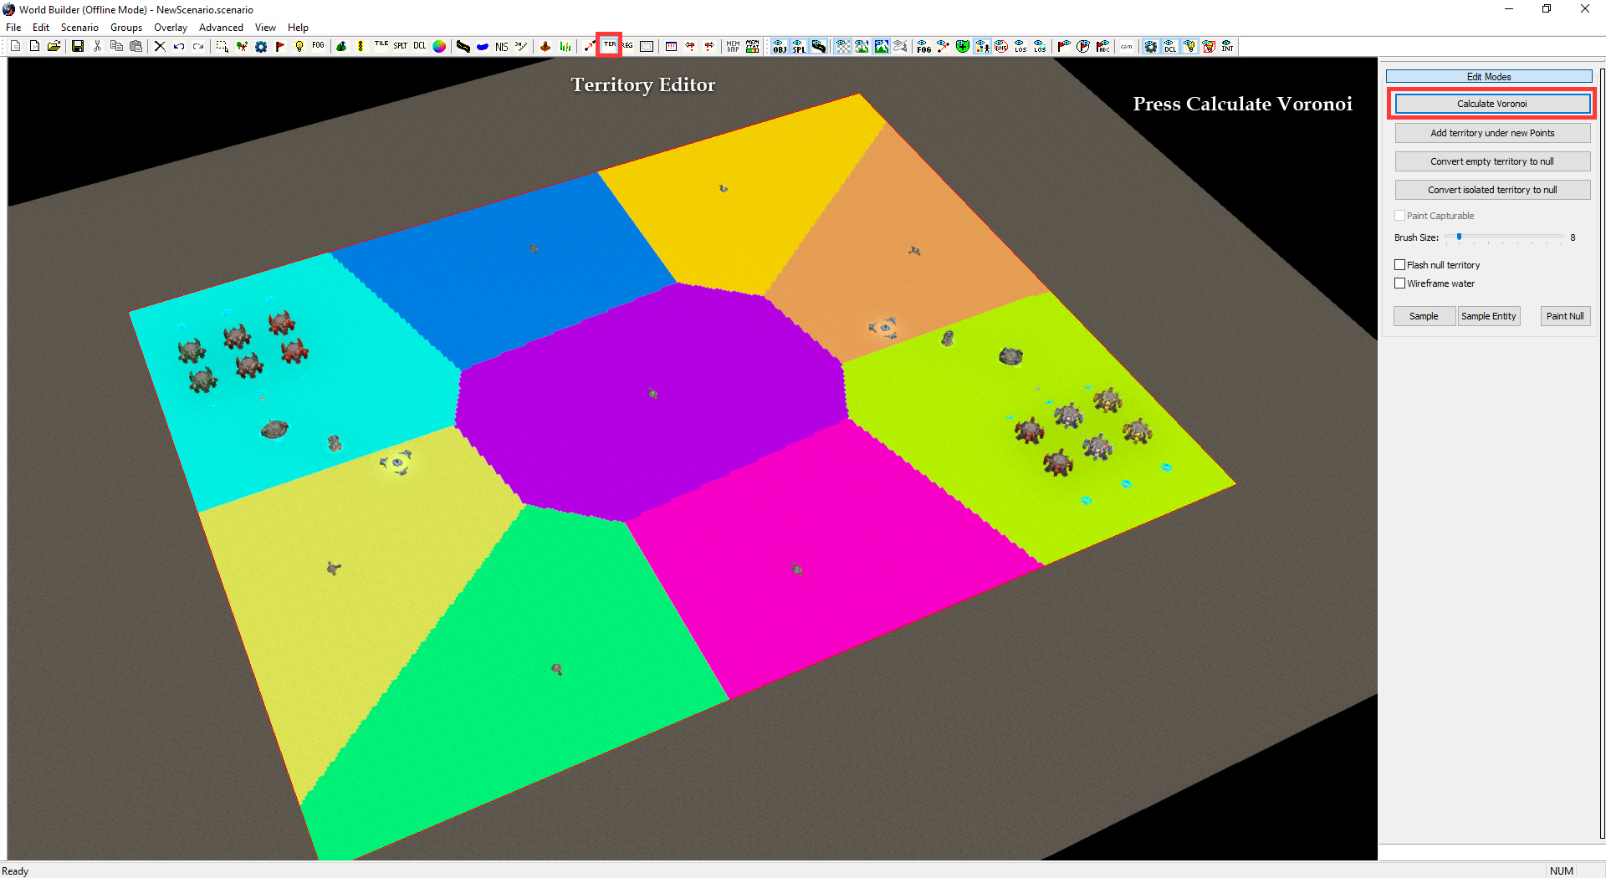The height and width of the screenshot is (878, 1606).
Task: Select the TER territory editor tool
Action: (x=610, y=46)
